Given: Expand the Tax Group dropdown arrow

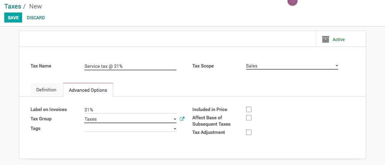Looking at the screenshot, I should point(175,119).
